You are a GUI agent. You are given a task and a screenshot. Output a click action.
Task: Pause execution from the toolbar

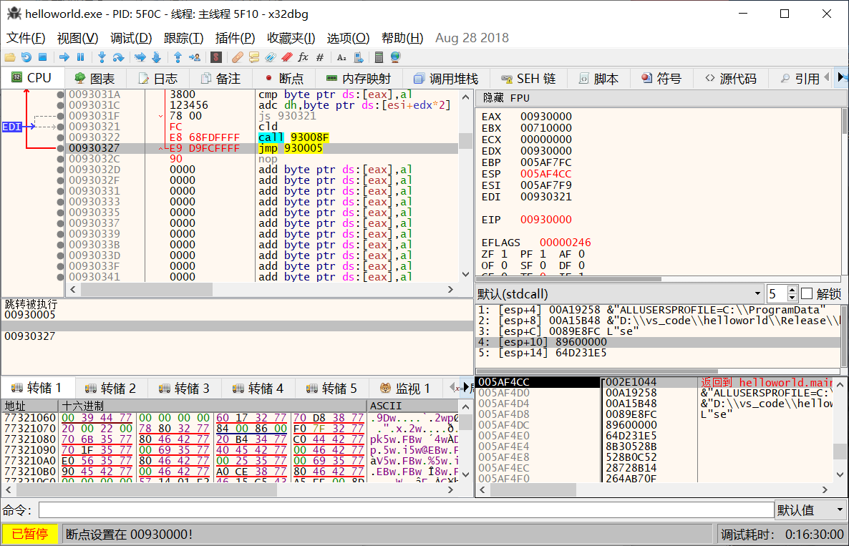point(81,57)
